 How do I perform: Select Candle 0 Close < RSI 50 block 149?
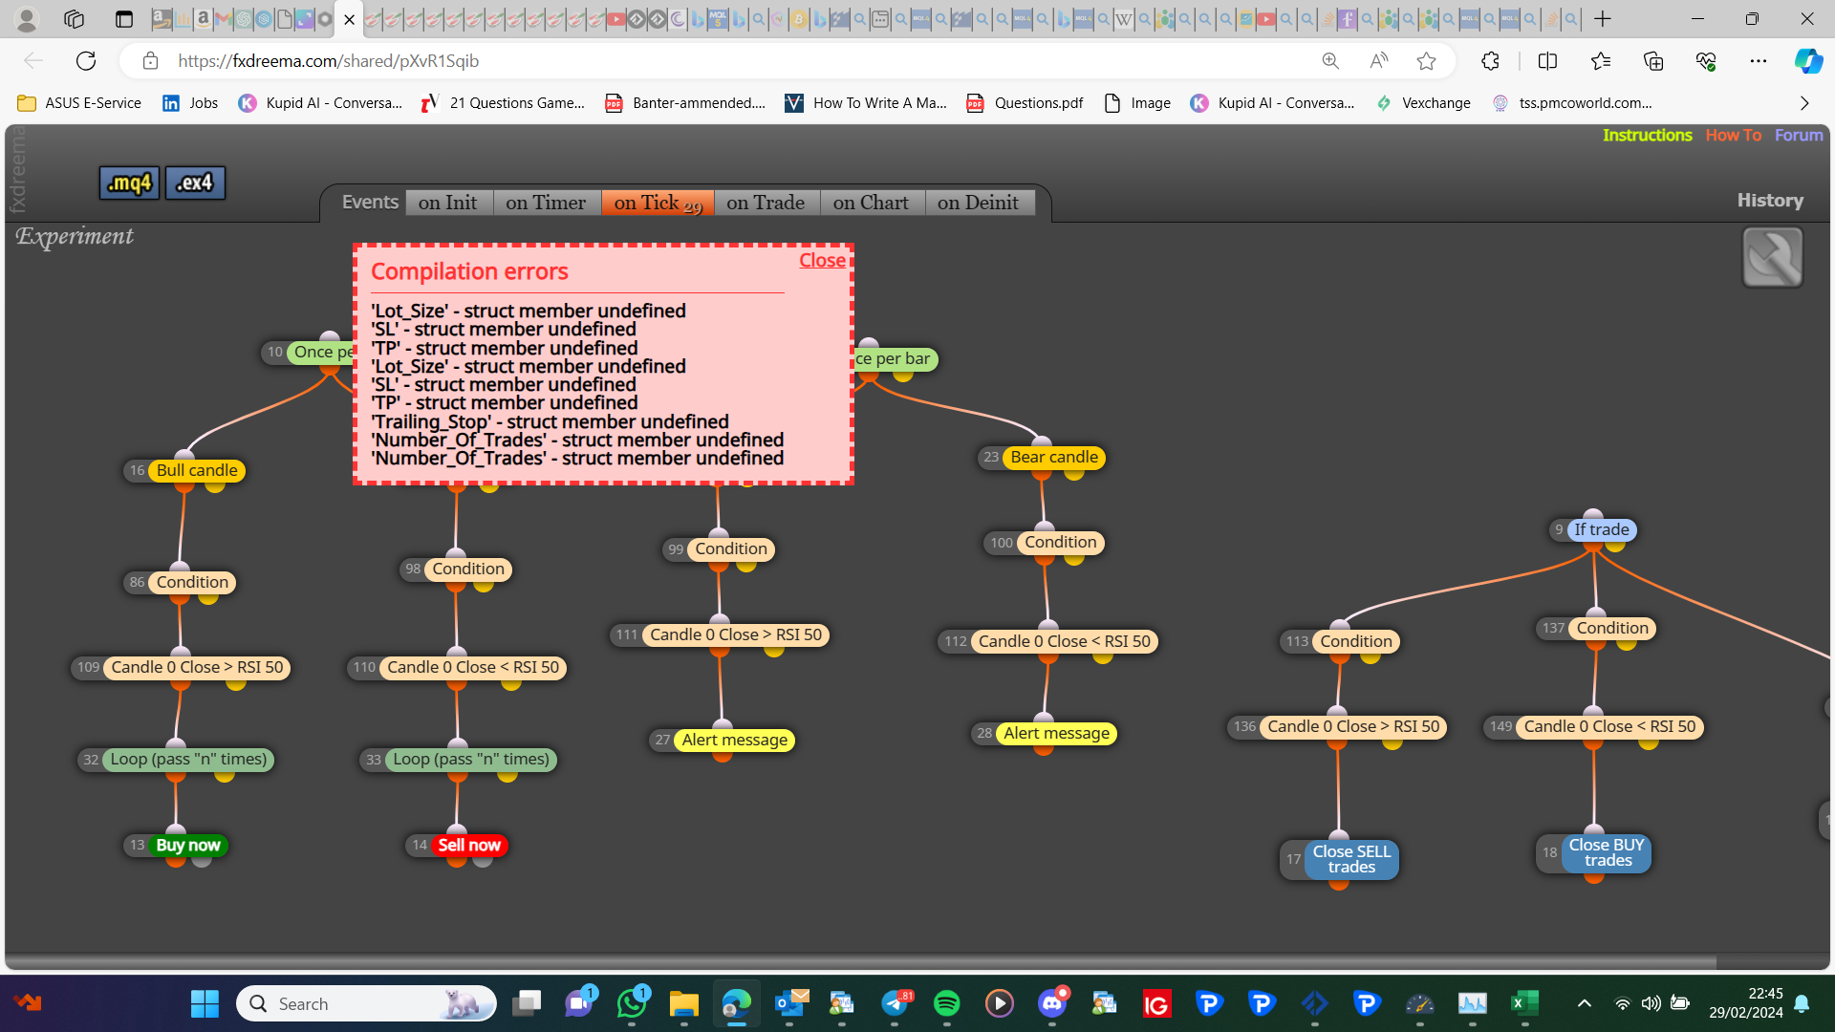(1609, 726)
